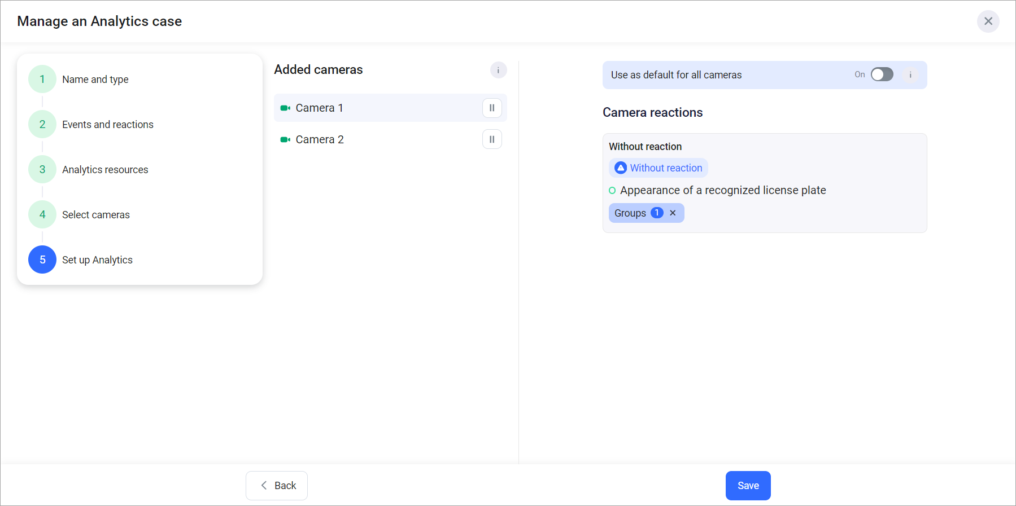Image resolution: width=1016 pixels, height=506 pixels.
Task: Click the blue Without reaction triangle icon
Action: point(621,168)
